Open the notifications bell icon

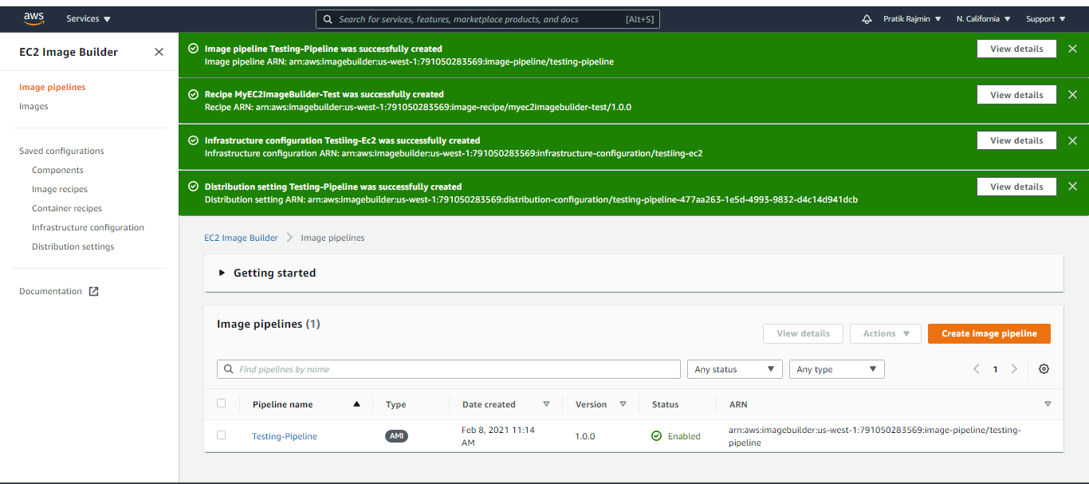867,19
